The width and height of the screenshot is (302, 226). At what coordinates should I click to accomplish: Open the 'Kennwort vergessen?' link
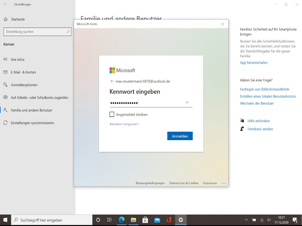[124, 124]
